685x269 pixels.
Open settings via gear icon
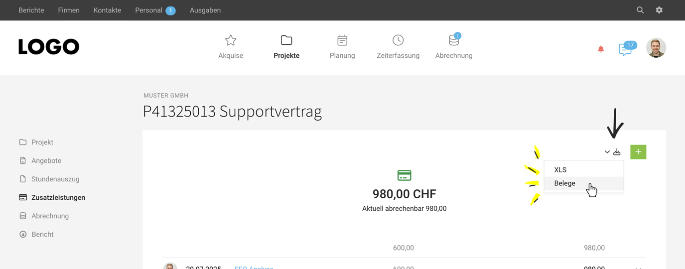(x=659, y=10)
